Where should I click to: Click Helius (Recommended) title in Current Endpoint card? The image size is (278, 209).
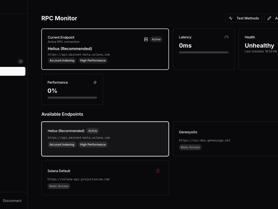(70, 49)
